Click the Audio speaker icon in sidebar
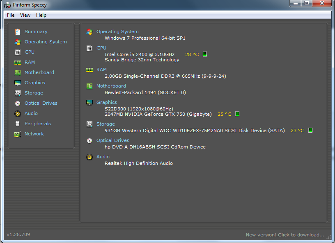 [x=18, y=113]
